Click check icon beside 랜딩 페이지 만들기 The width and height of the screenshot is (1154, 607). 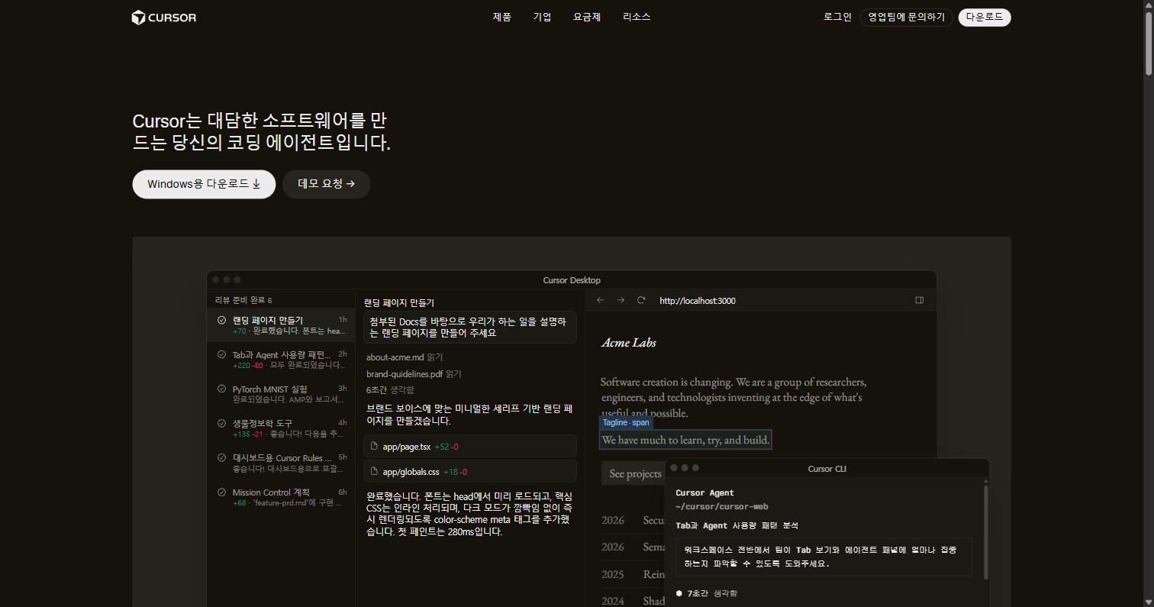coord(221,320)
